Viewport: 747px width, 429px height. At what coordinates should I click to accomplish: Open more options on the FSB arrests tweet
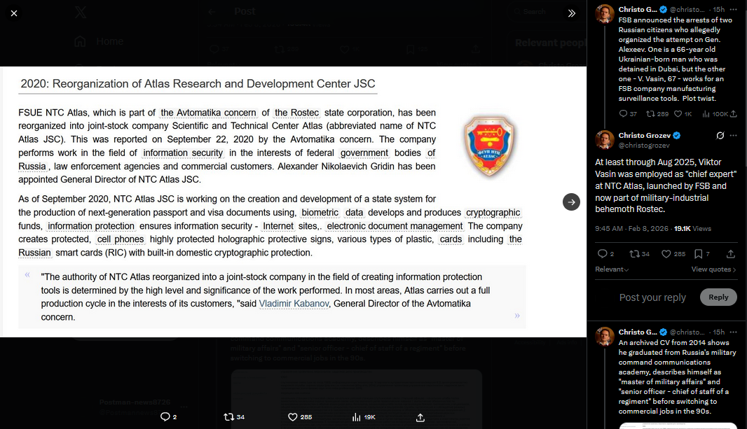click(733, 10)
